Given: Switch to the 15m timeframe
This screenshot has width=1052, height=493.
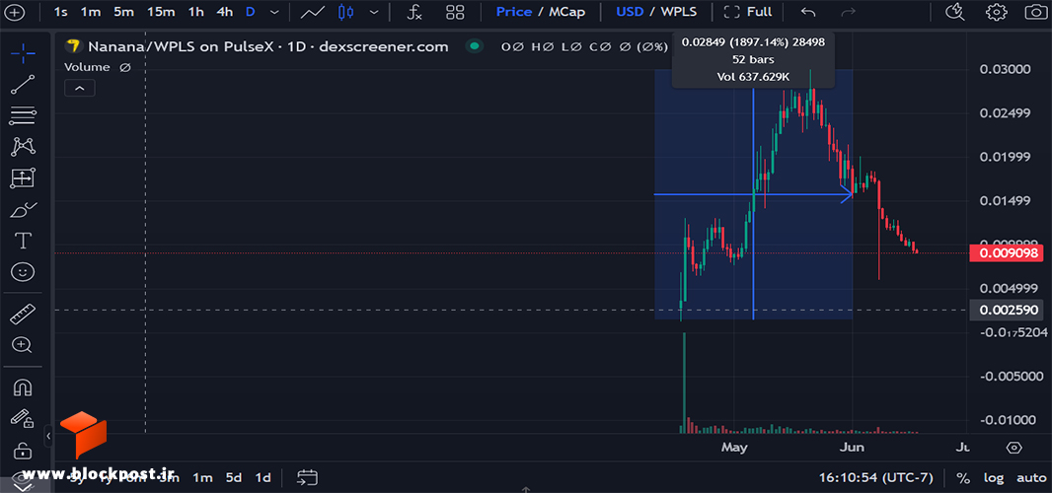Looking at the screenshot, I should coord(161,12).
